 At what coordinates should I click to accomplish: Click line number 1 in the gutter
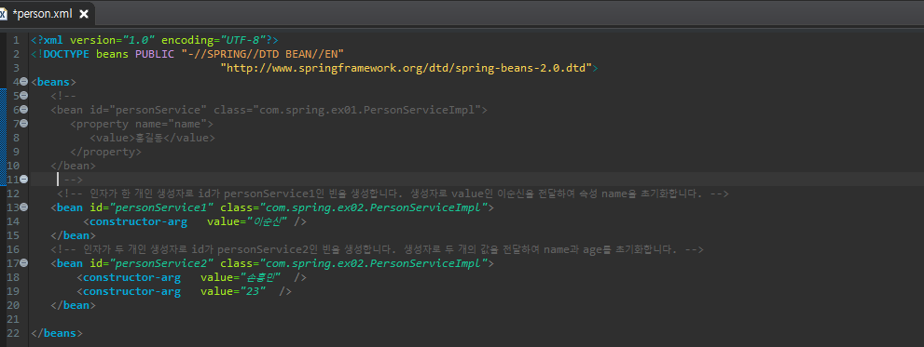click(x=17, y=40)
